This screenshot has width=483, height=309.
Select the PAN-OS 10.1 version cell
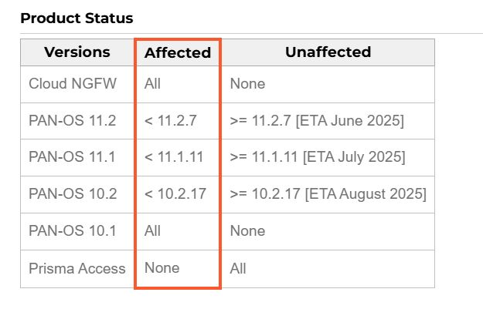[73, 230]
